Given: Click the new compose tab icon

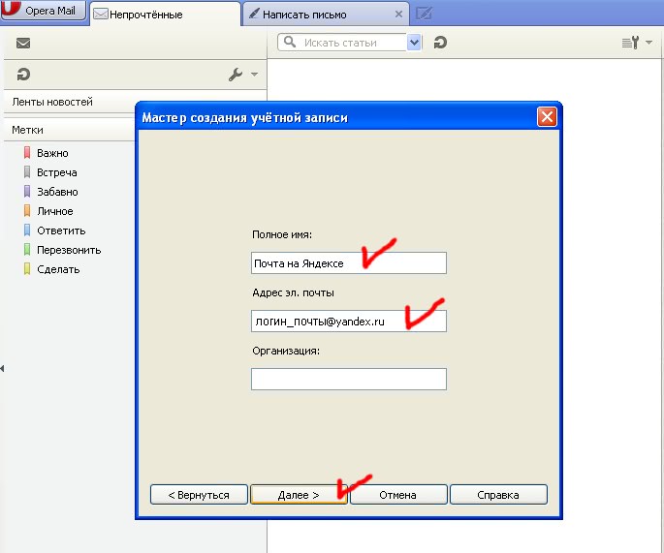Looking at the screenshot, I should (424, 15).
